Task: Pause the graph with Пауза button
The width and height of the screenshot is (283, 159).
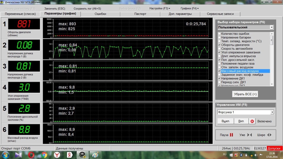Action: (x=226, y=135)
